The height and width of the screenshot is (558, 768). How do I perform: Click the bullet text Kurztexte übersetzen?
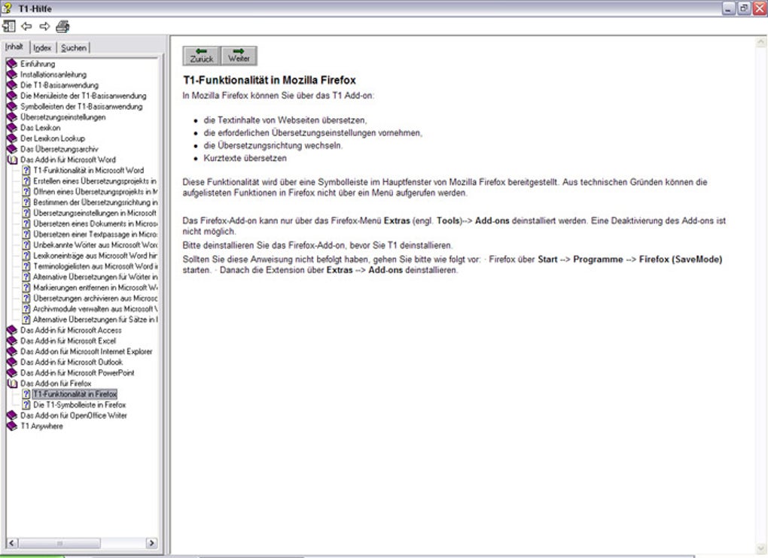point(245,158)
